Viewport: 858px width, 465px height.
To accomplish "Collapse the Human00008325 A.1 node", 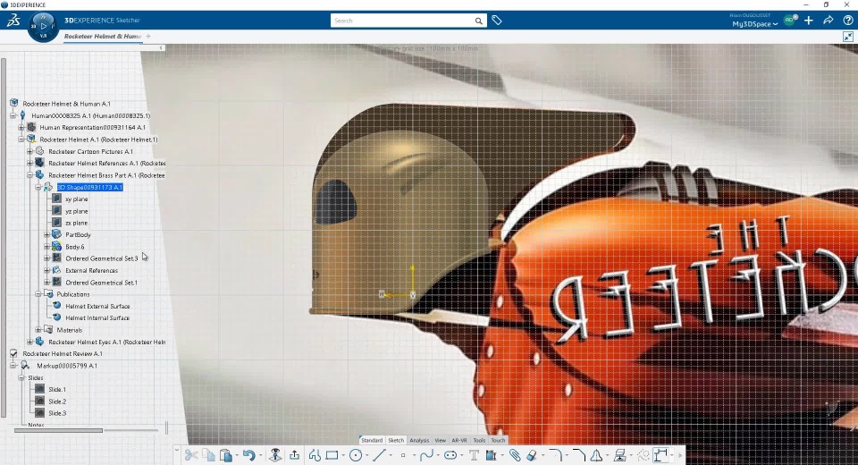I will coord(13,115).
